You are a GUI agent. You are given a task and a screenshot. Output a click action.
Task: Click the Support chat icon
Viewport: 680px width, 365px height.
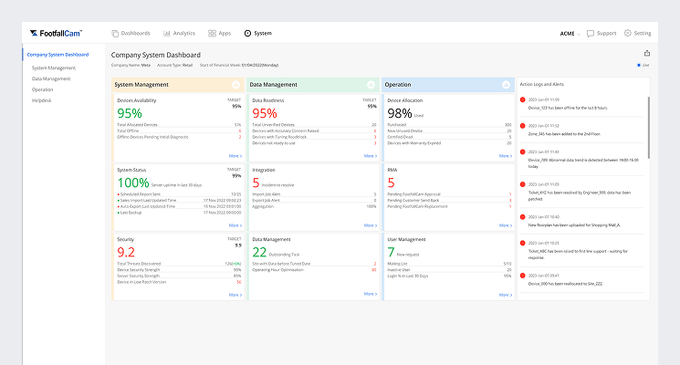click(591, 33)
